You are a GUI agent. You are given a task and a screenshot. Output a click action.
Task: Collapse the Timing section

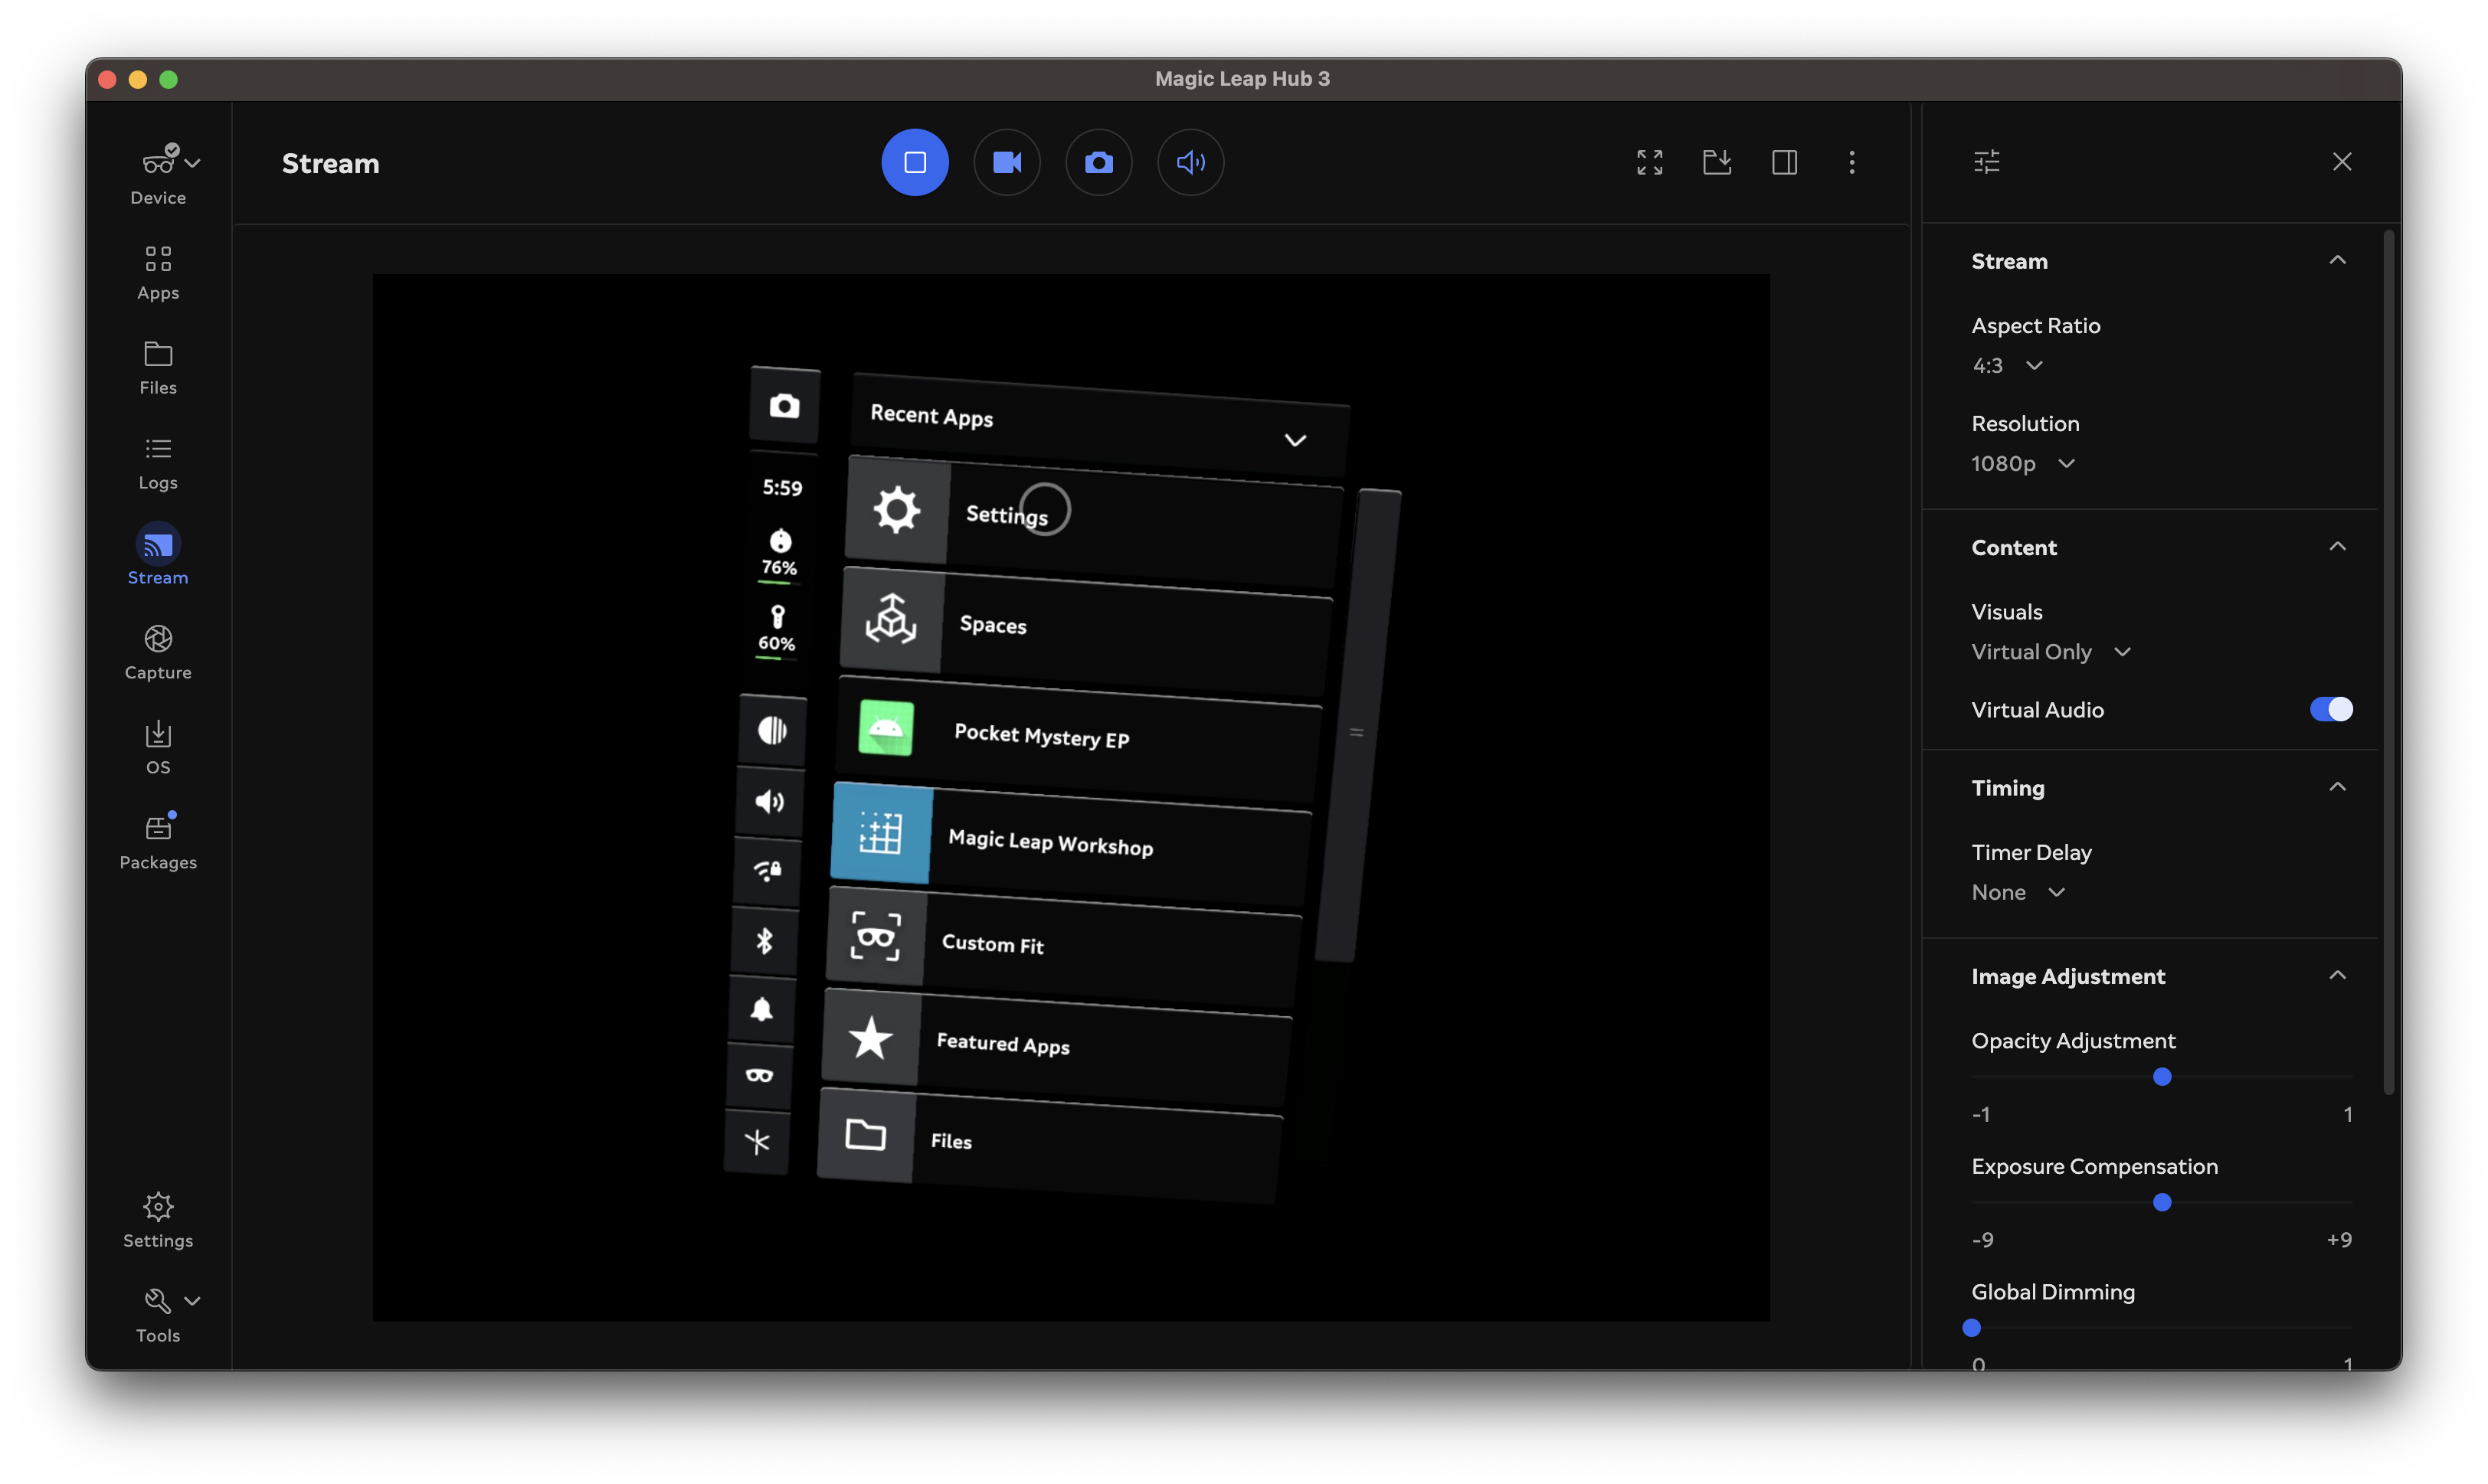click(2338, 787)
